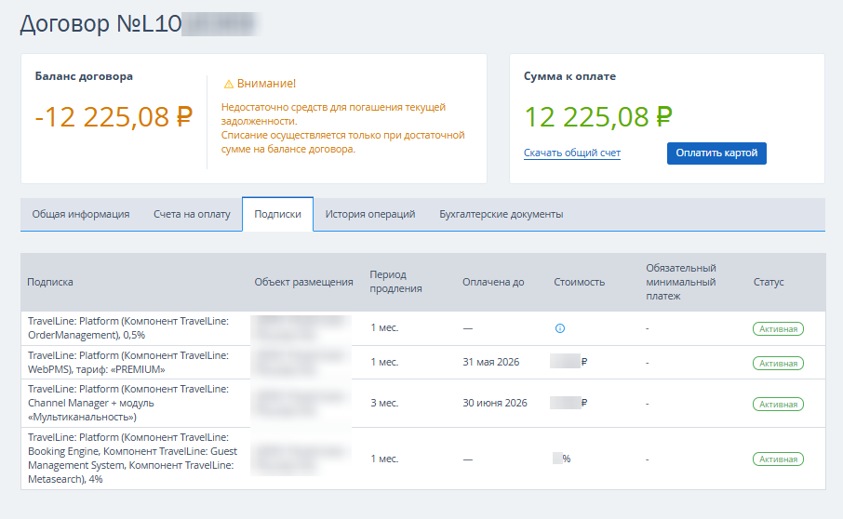Click the 1 мес. period in the OrderManagement row

pyautogui.click(x=384, y=327)
